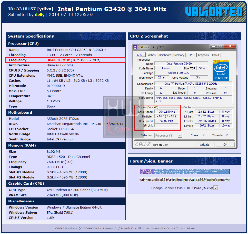Open the SPD tab
The width and height of the screenshot is (248, 234).
191,55
